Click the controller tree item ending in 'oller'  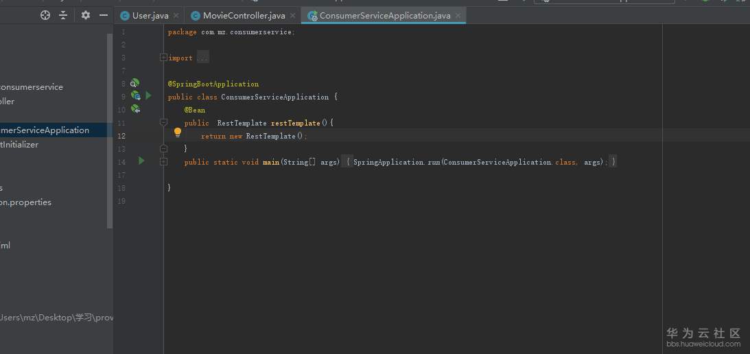tap(7, 102)
